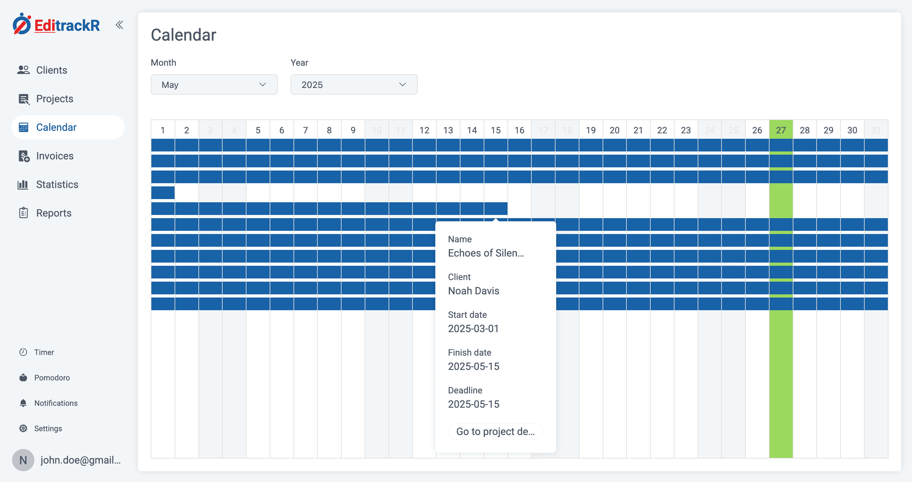The image size is (912, 482).
Task: Open the Month dropdown showing May
Action: pyautogui.click(x=214, y=84)
